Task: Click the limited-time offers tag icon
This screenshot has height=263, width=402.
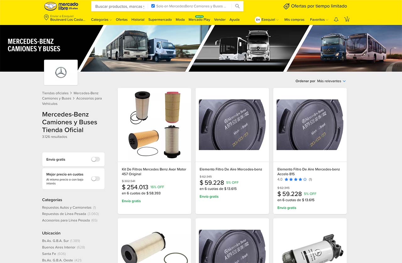Action: click(286, 6)
